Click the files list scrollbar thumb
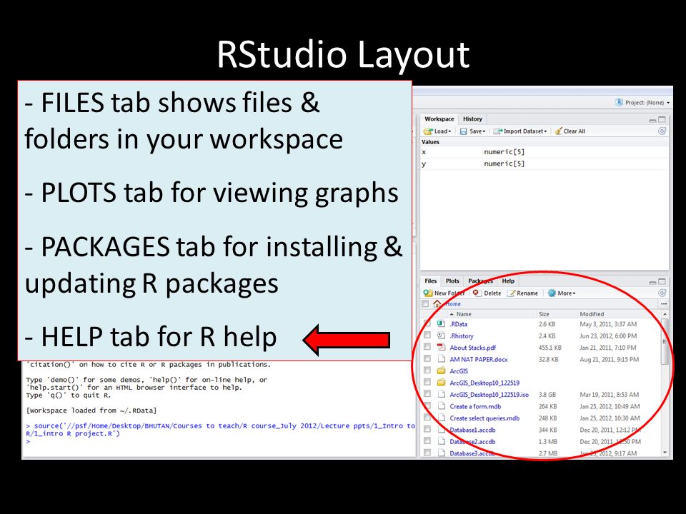The width and height of the screenshot is (686, 514). [665, 341]
